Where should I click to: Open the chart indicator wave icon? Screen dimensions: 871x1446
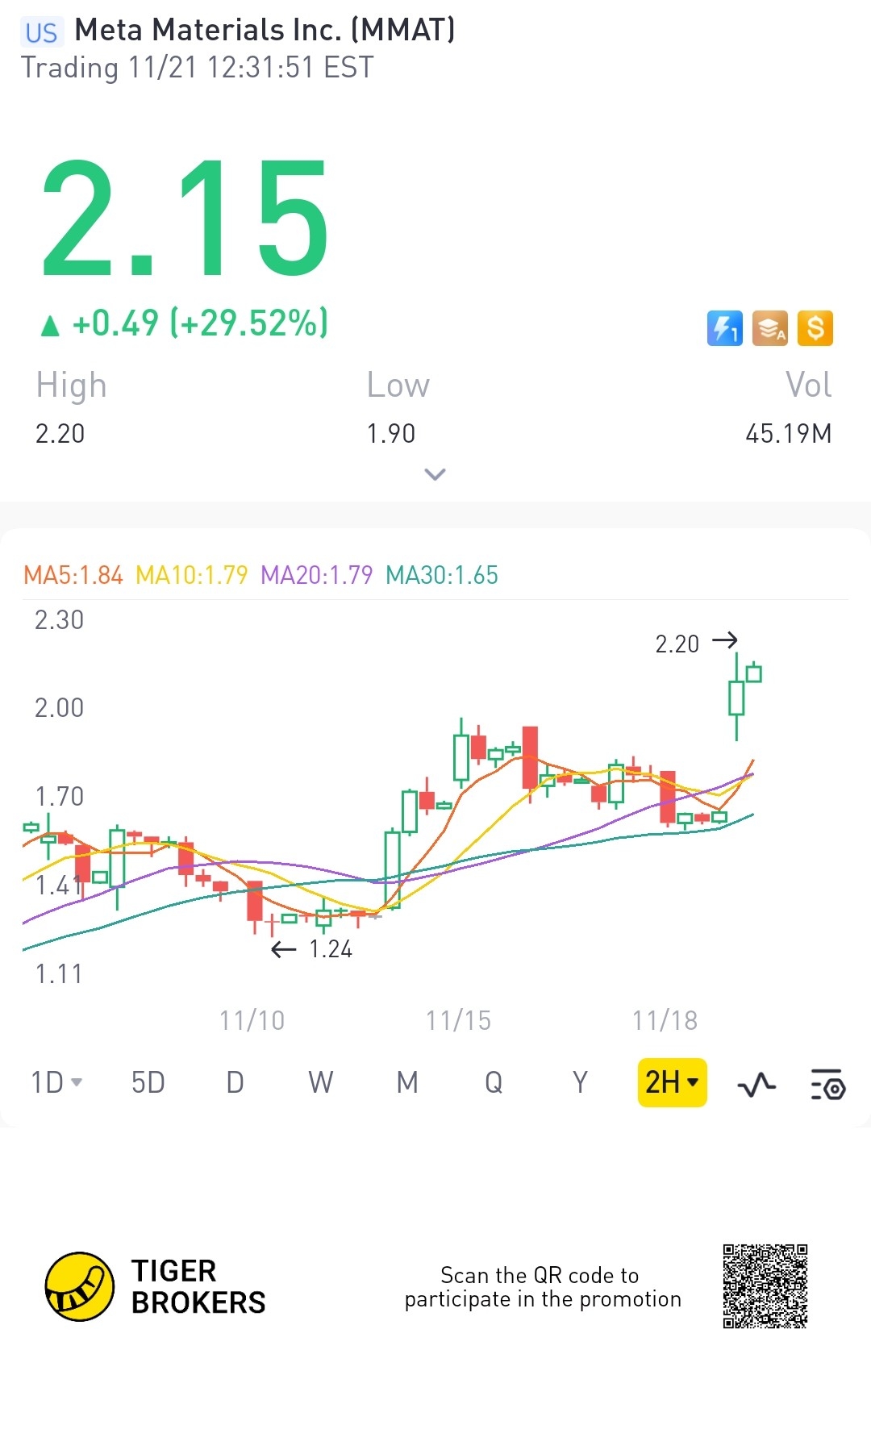756,1085
